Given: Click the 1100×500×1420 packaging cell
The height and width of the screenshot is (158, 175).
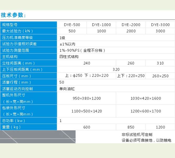Looking at the screenshot, I should pyautogui.click(x=87, y=111).
